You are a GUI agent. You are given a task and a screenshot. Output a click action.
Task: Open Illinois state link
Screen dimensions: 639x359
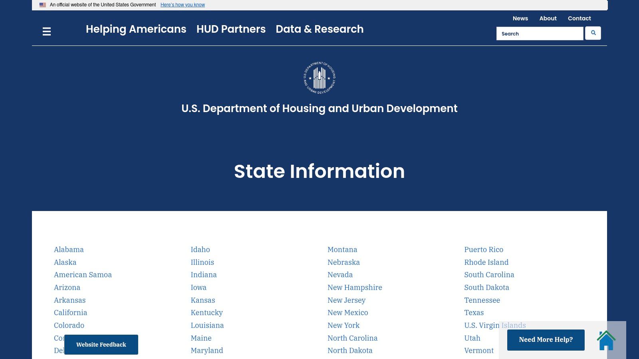(x=202, y=262)
